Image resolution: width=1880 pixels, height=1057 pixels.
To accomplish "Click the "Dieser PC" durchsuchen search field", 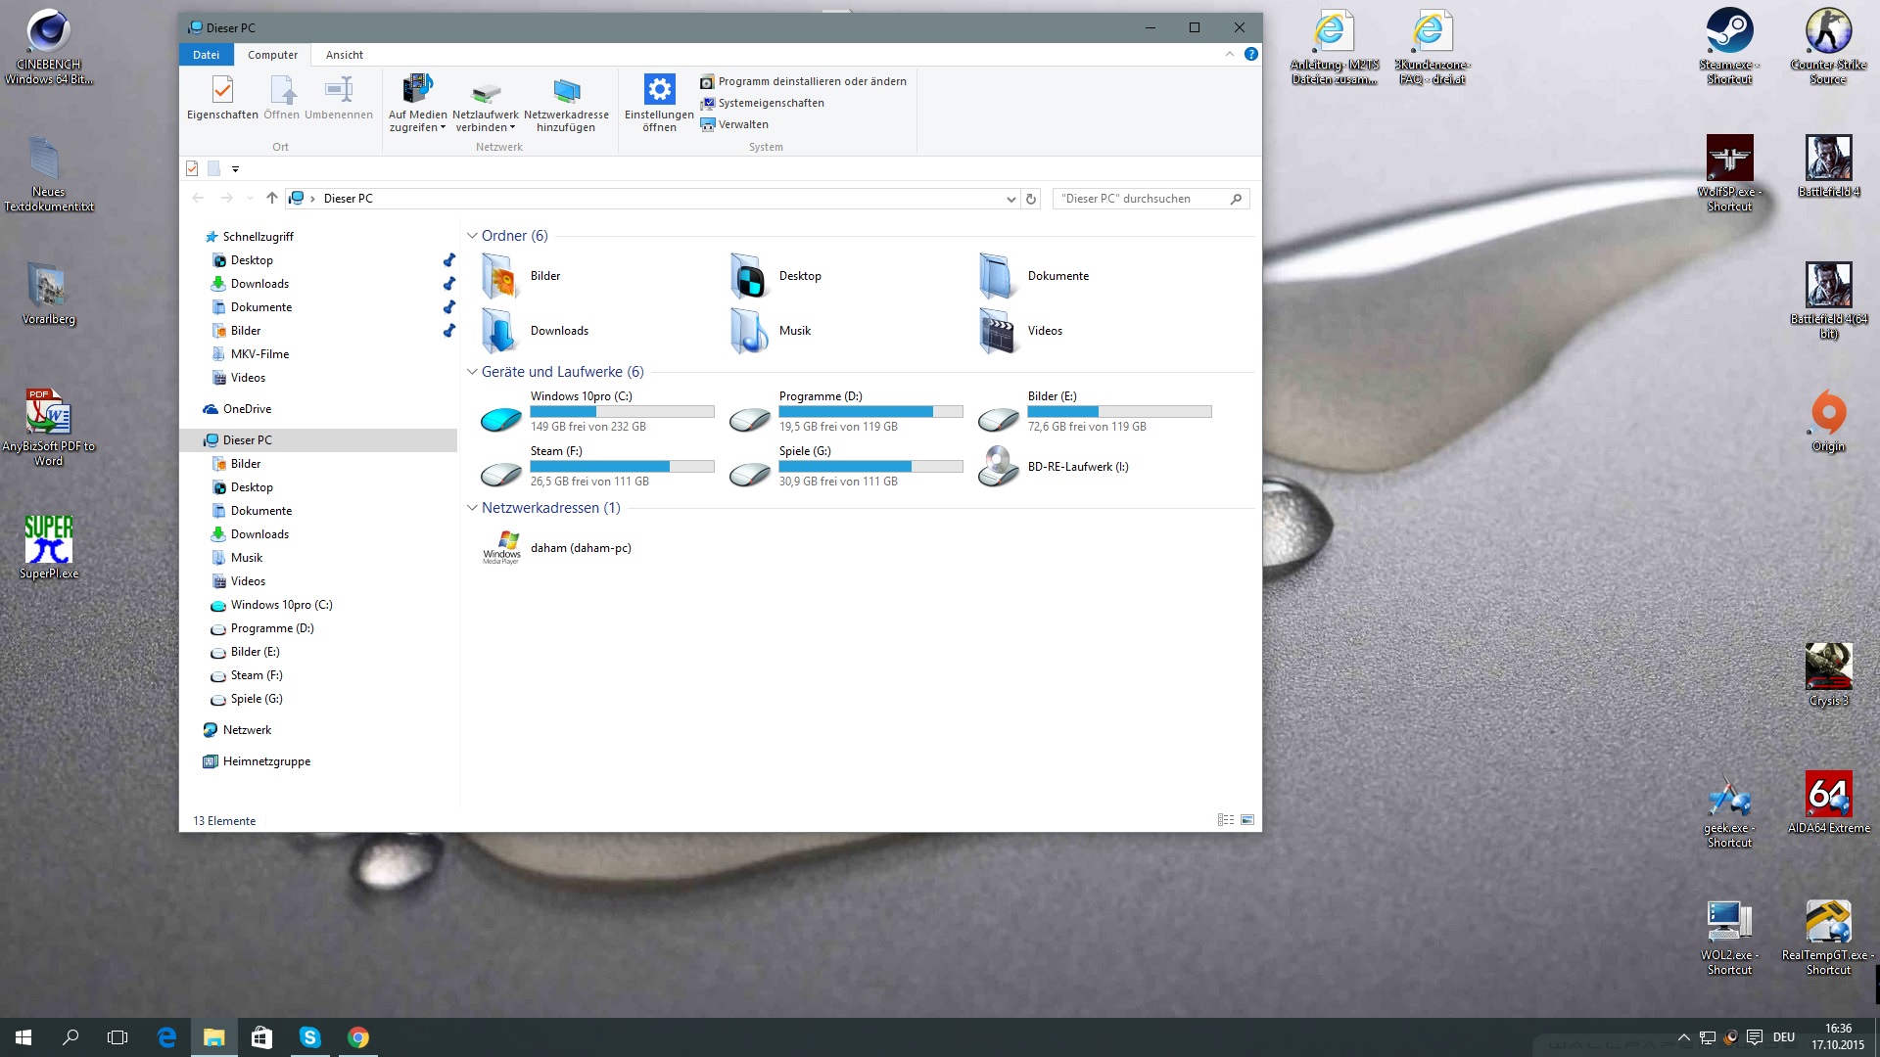I will [x=1141, y=199].
